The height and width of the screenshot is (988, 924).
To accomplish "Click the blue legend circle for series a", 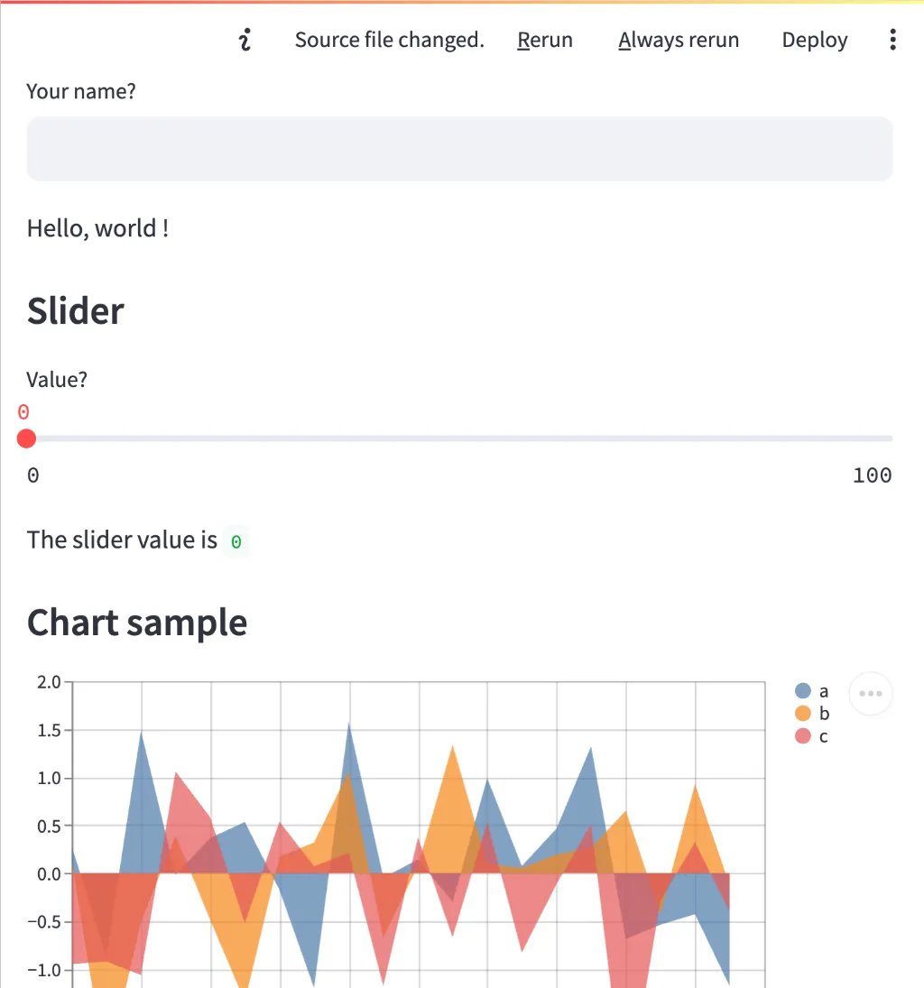I will coord(803,691).
